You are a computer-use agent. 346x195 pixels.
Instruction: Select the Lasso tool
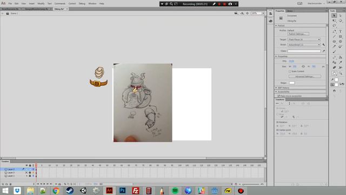coord(334,25)
